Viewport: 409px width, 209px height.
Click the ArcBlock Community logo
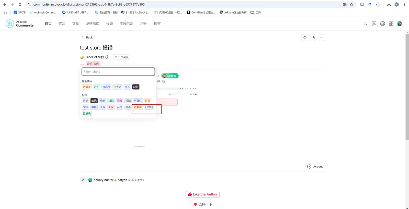[x=20, y=24]
